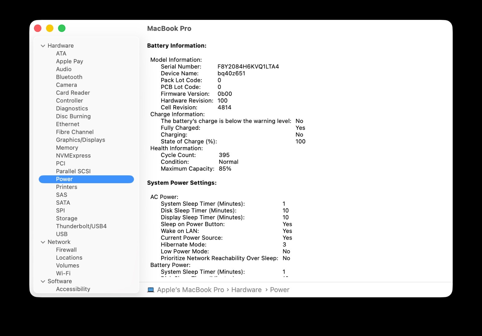Click Power in the path bar
Screen dimensions: 482x336
[280, 290]
